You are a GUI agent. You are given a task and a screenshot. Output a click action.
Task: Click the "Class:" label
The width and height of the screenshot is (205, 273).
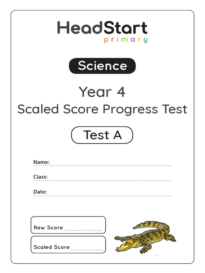click(40, 177)
